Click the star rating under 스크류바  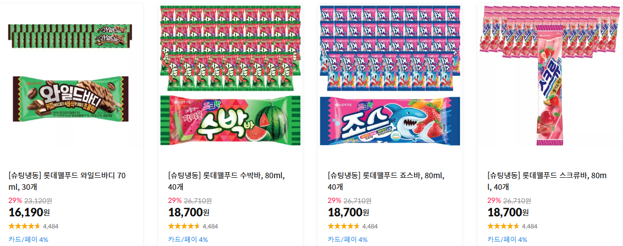pos(503,226)
